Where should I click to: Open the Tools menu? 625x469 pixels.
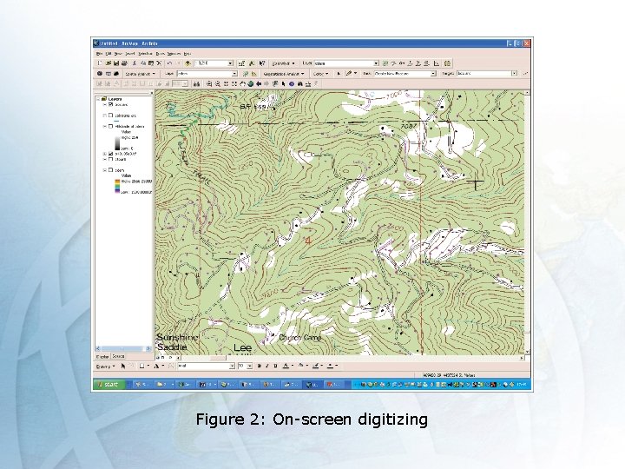[161, 54]
